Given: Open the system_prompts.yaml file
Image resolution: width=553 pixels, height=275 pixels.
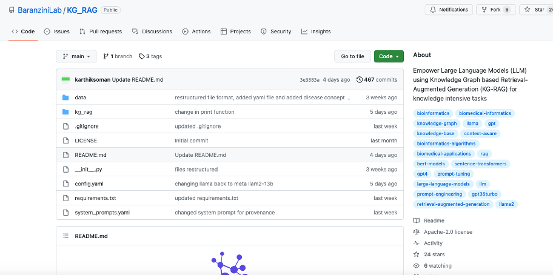Looking at the screenshot, I should (102, 213).
